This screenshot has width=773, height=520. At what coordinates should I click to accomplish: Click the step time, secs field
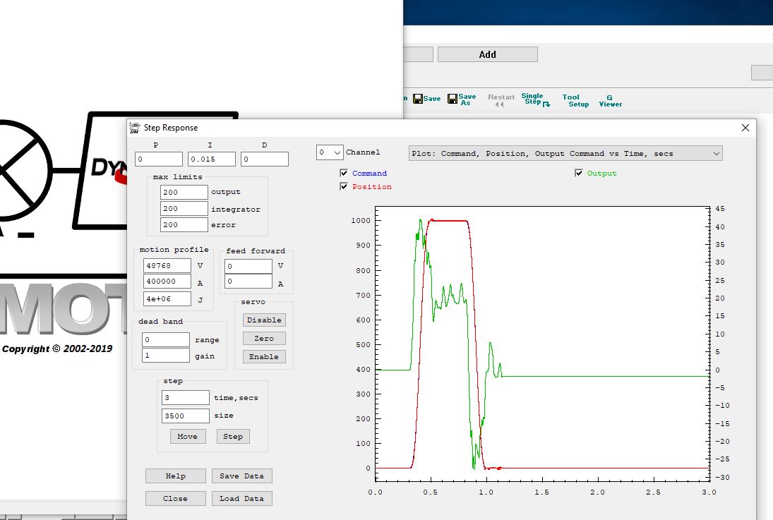186,397
